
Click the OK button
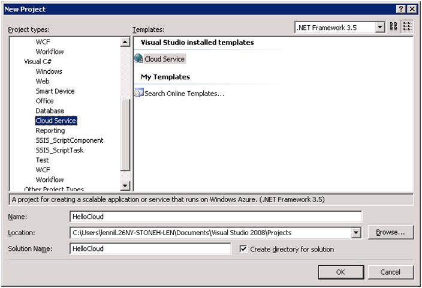click(x=340, y=272)
